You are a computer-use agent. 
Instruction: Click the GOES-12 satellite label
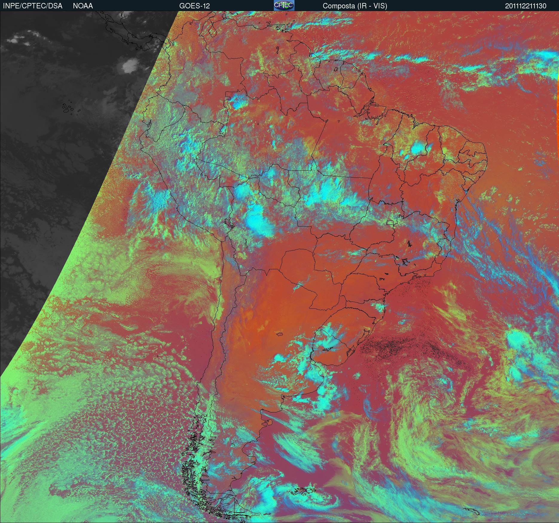tap(195, 6)
